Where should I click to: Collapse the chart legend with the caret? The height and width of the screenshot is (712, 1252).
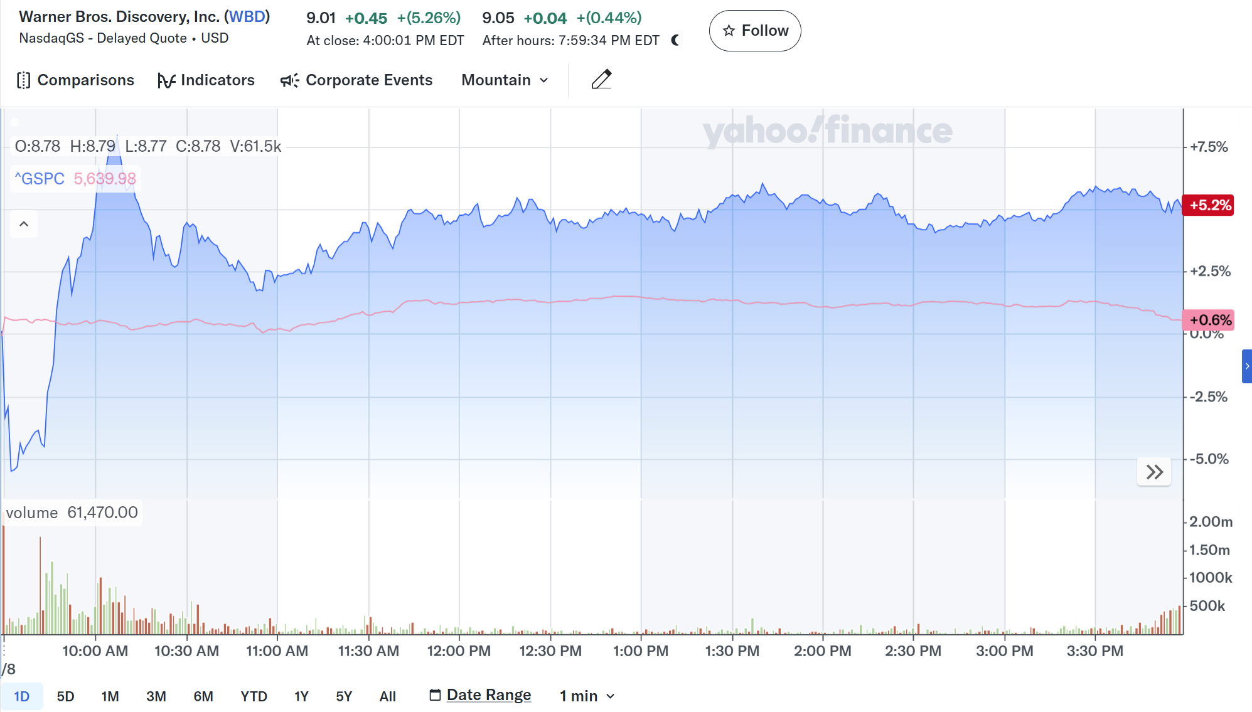coord(24,224)
